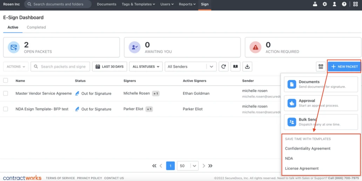The image size is (362, 181).
Task: Open the Contact Us link
Action: (x=114, y=178)
